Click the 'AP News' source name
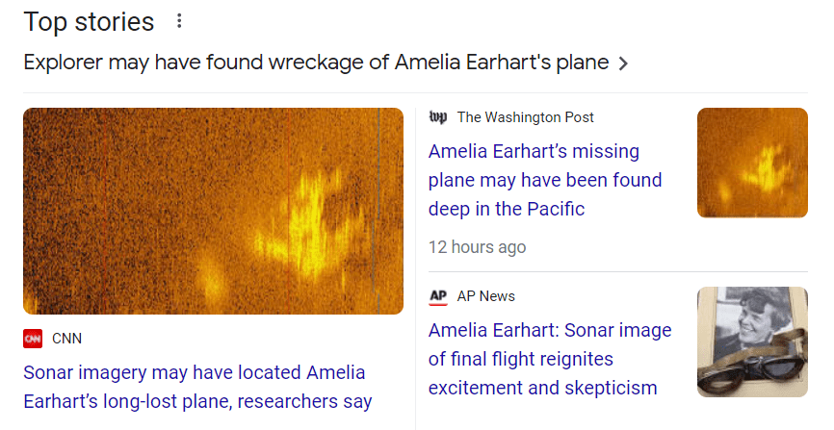The image size is (834, 430). point(485,296)
